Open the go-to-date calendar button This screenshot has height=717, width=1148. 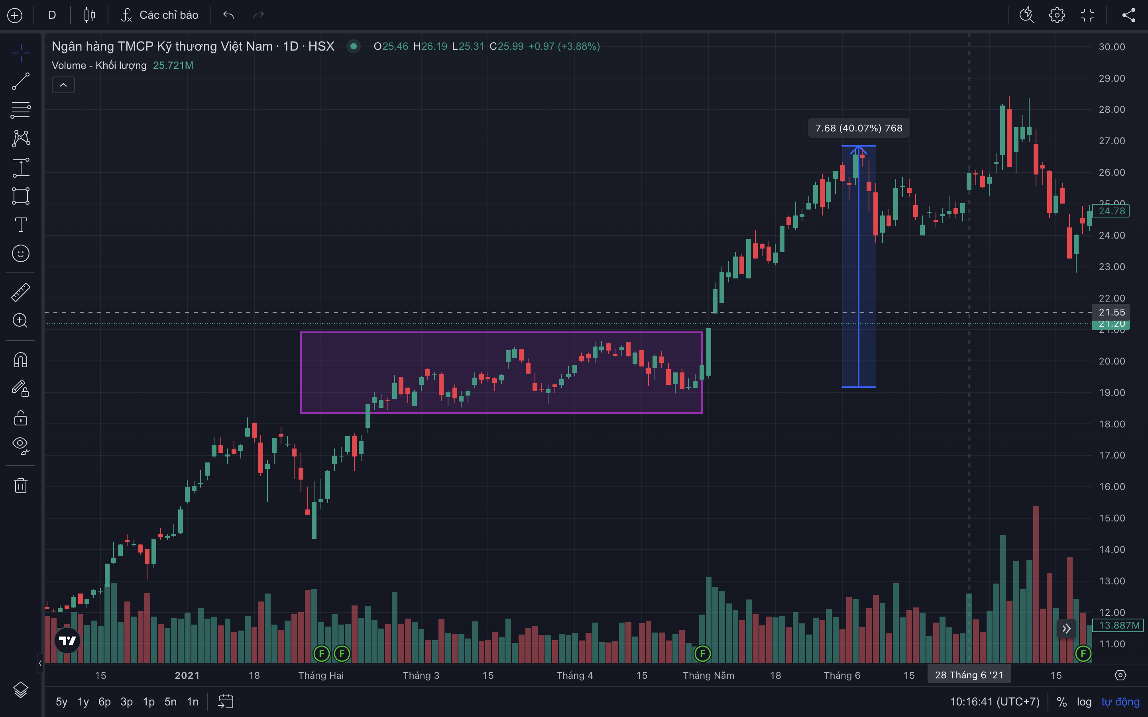click(x=226, y=701)
